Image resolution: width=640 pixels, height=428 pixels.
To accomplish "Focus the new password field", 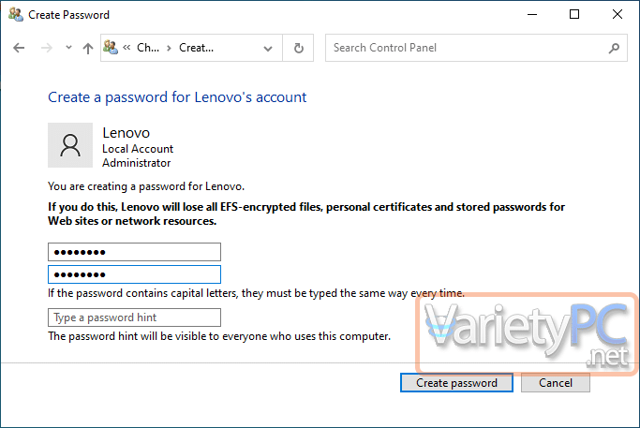I will 134,252.
